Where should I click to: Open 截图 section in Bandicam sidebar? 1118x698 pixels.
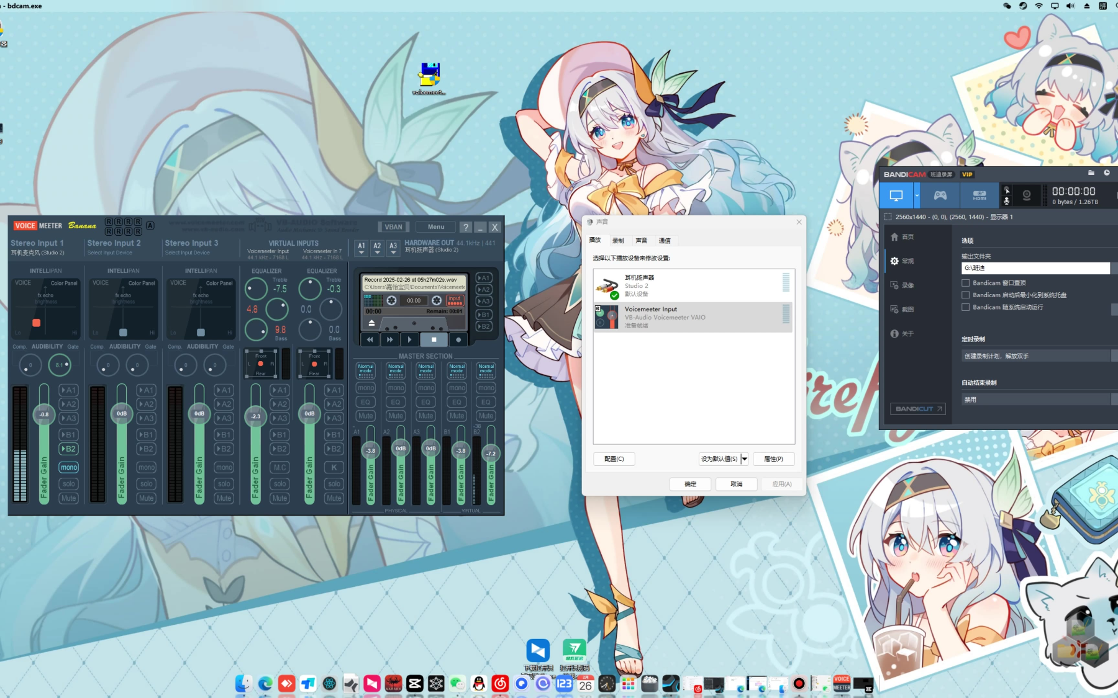click(x=902, y=309)
